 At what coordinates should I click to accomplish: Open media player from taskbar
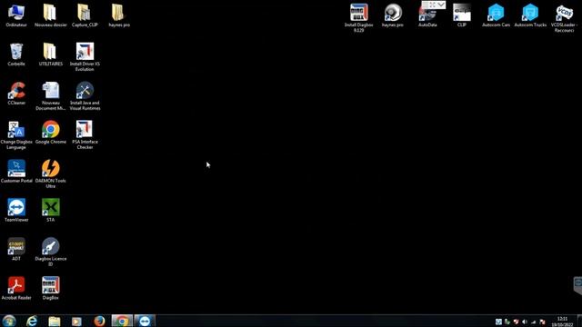pos(76,321)
